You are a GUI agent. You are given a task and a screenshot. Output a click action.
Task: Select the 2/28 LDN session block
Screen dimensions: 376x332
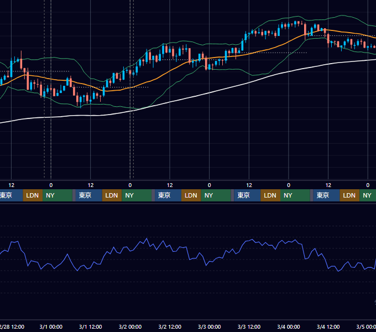[33, 195]
